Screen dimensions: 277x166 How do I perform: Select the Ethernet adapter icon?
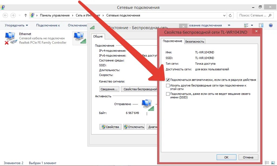11,38
